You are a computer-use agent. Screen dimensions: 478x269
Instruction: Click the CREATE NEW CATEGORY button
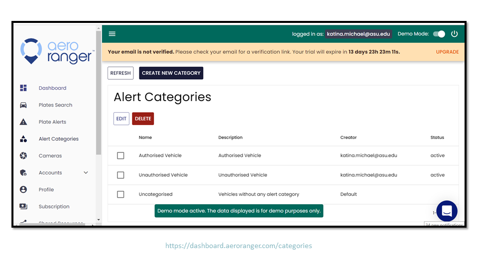click(x=171, y=73)
